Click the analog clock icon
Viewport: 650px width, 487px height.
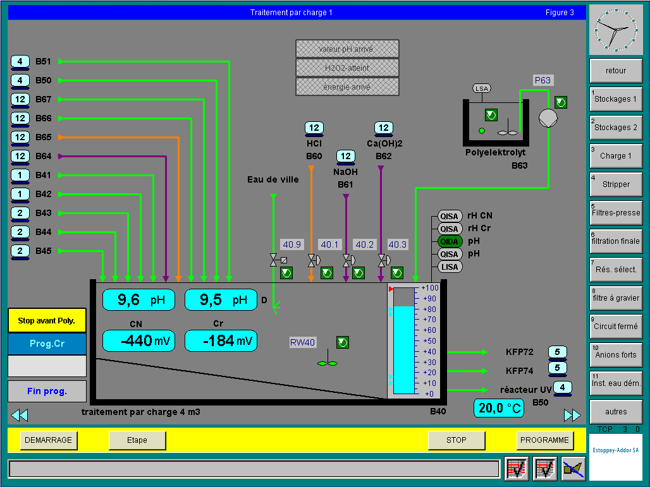click(615, 30)
